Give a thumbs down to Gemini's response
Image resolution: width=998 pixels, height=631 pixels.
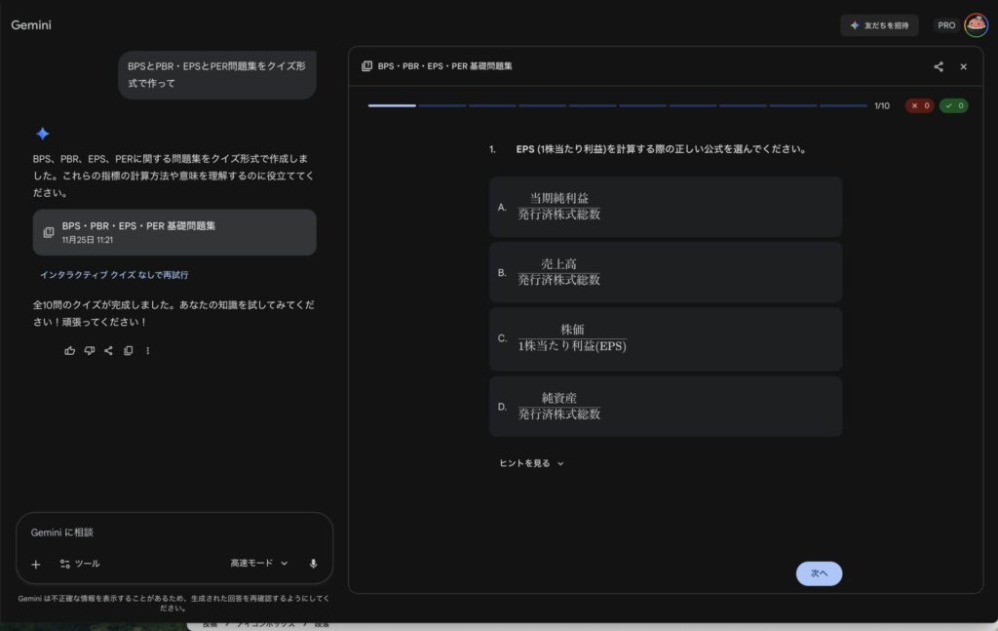tap(89, 349)
